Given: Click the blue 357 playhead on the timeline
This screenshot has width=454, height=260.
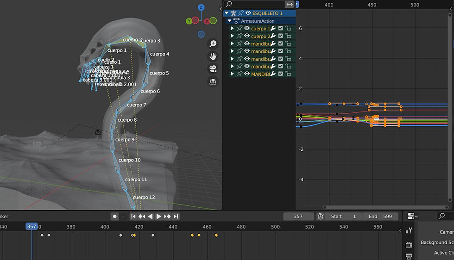Looking at the screenshot, I should pyautogui.click(x=32, y=226).
